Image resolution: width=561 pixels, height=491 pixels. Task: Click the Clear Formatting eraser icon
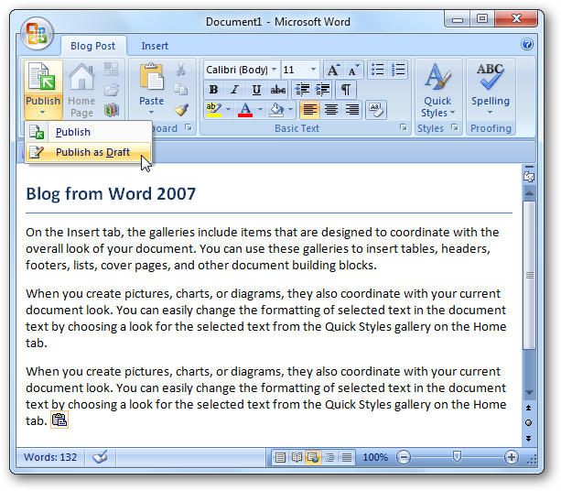point(375,110)
